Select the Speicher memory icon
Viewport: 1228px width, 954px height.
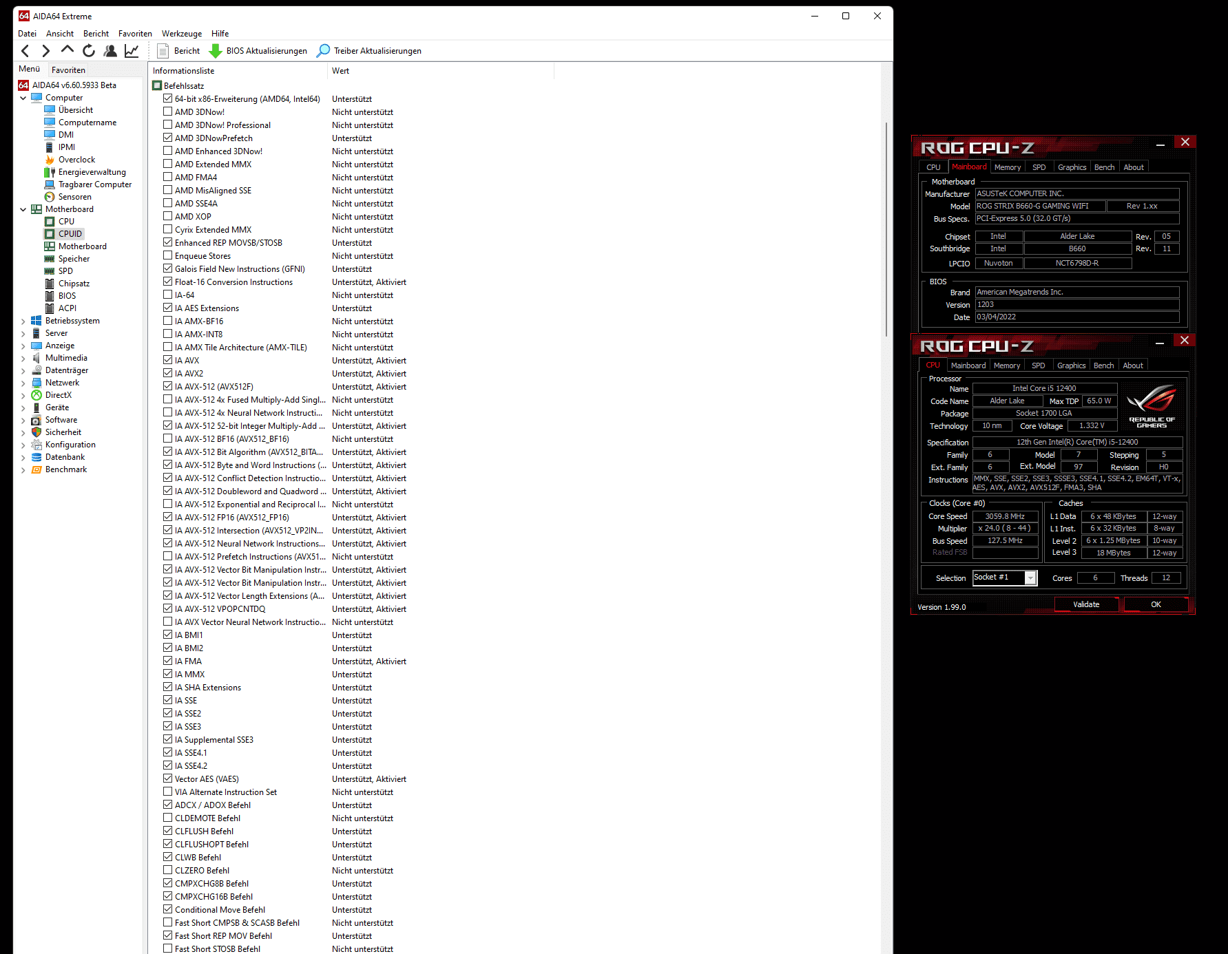click(x=50, y=259)
